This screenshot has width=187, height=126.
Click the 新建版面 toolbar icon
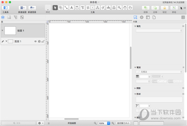[22, 7]
